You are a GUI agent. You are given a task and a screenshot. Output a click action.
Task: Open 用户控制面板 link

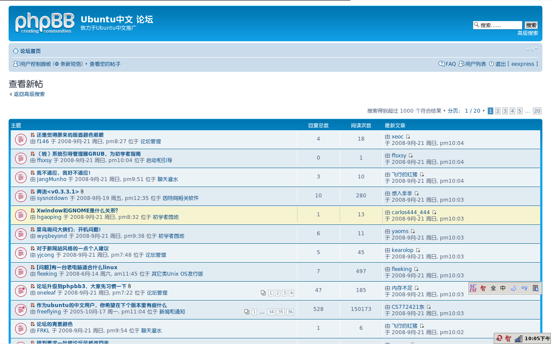[x=36, y=64]
